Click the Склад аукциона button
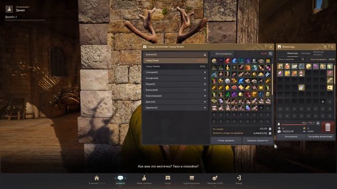337x189 pixels. (x=226, y=141)
